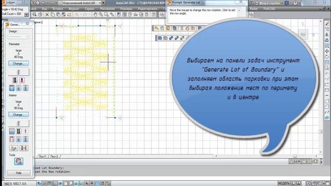Open the Редактировать menu
This screenshot has width=331, height=186.
point(147,9)
